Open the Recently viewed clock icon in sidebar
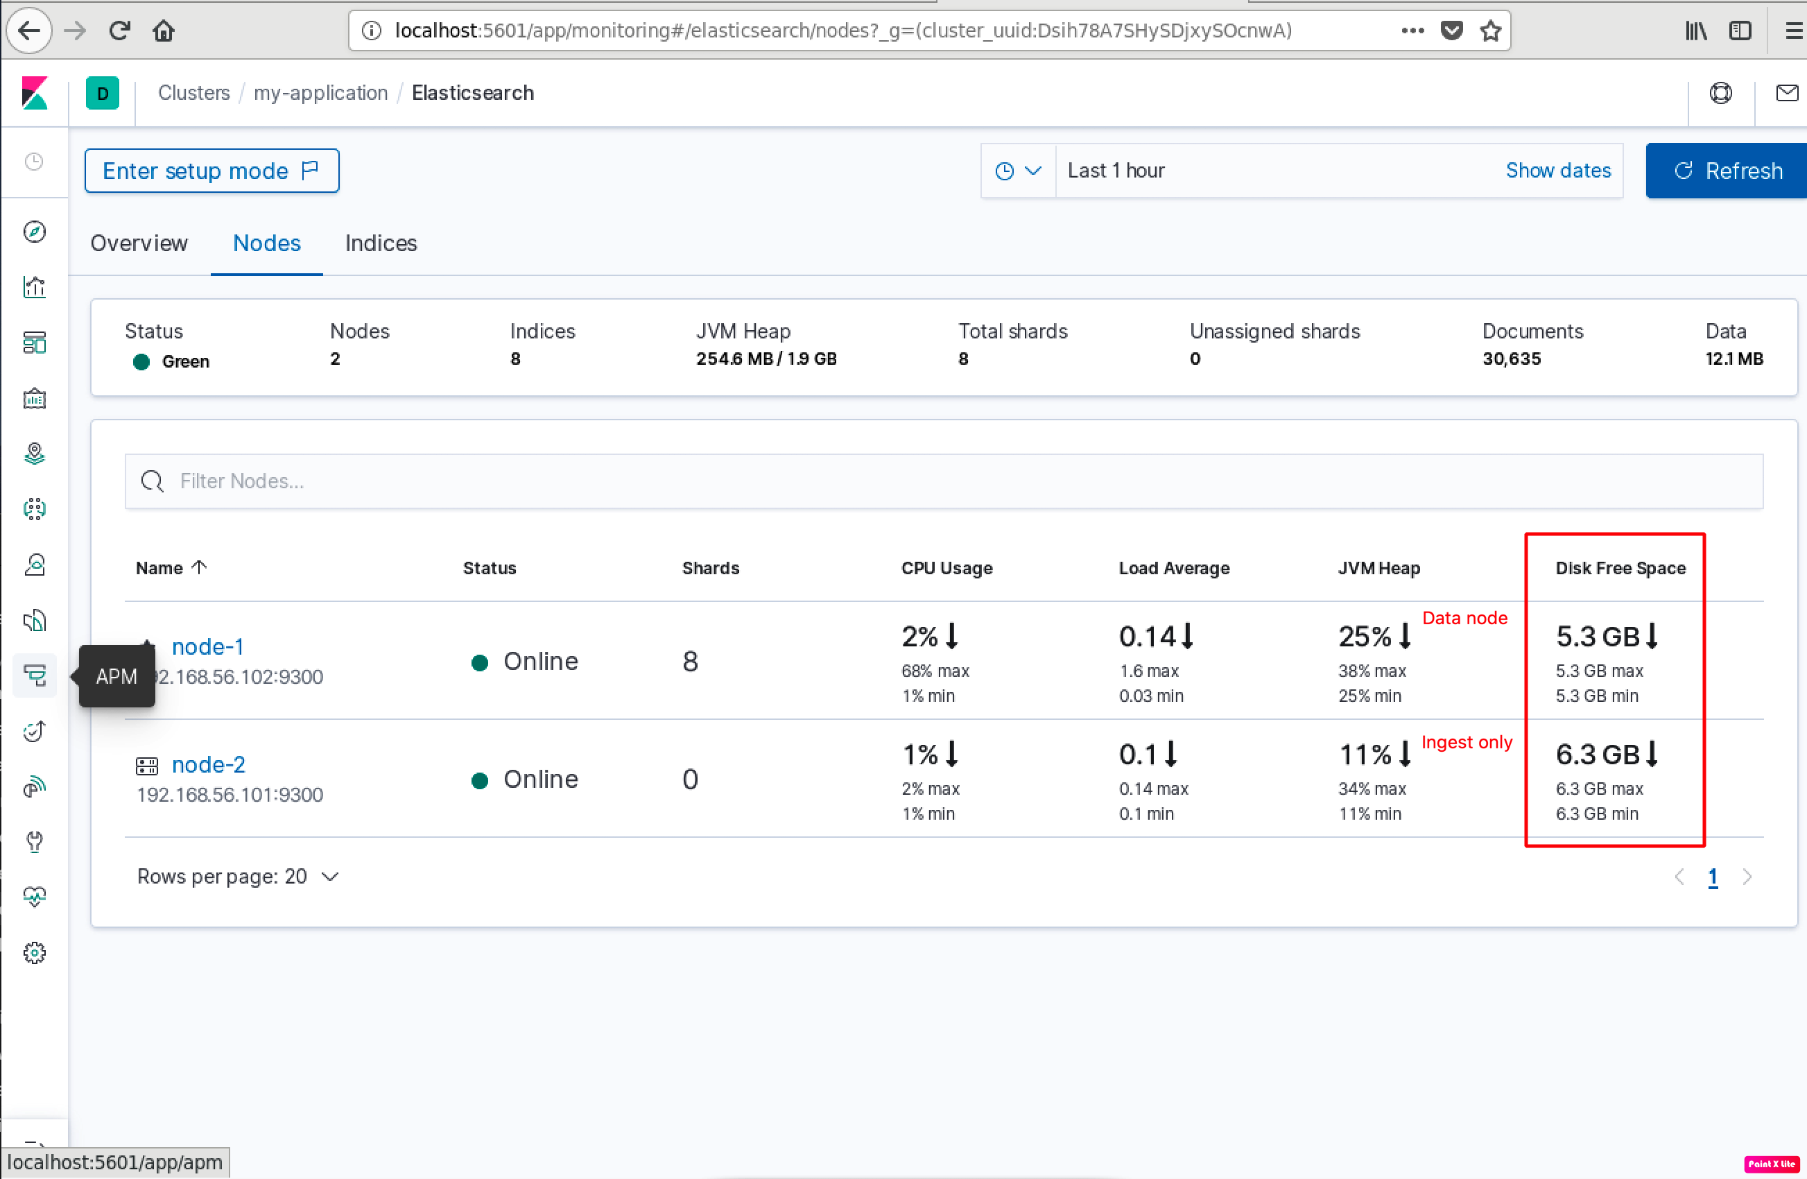The width and height of the screenshot is (1807, 1179). (x=34, y=161)
